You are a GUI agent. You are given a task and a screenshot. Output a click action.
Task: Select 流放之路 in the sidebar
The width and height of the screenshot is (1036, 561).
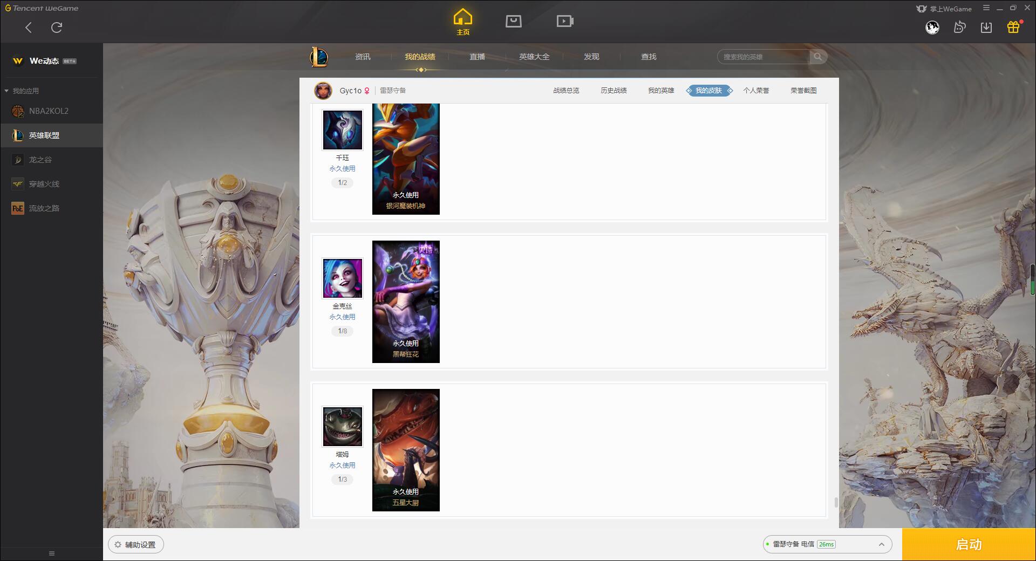coord(51,208)
